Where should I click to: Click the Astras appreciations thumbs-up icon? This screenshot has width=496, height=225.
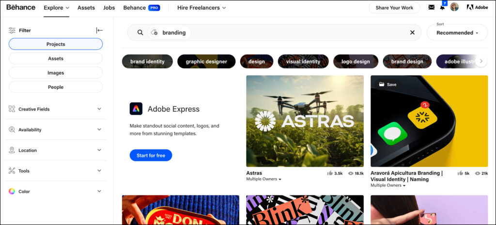click(x=330, y=173)
